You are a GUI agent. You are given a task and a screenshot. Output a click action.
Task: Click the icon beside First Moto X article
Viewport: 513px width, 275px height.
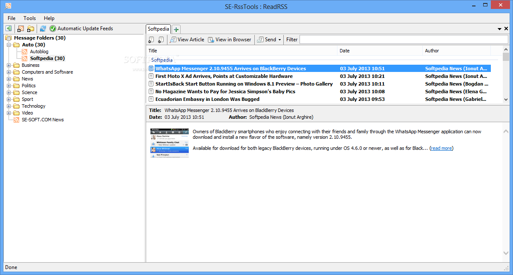pos(151,76)
